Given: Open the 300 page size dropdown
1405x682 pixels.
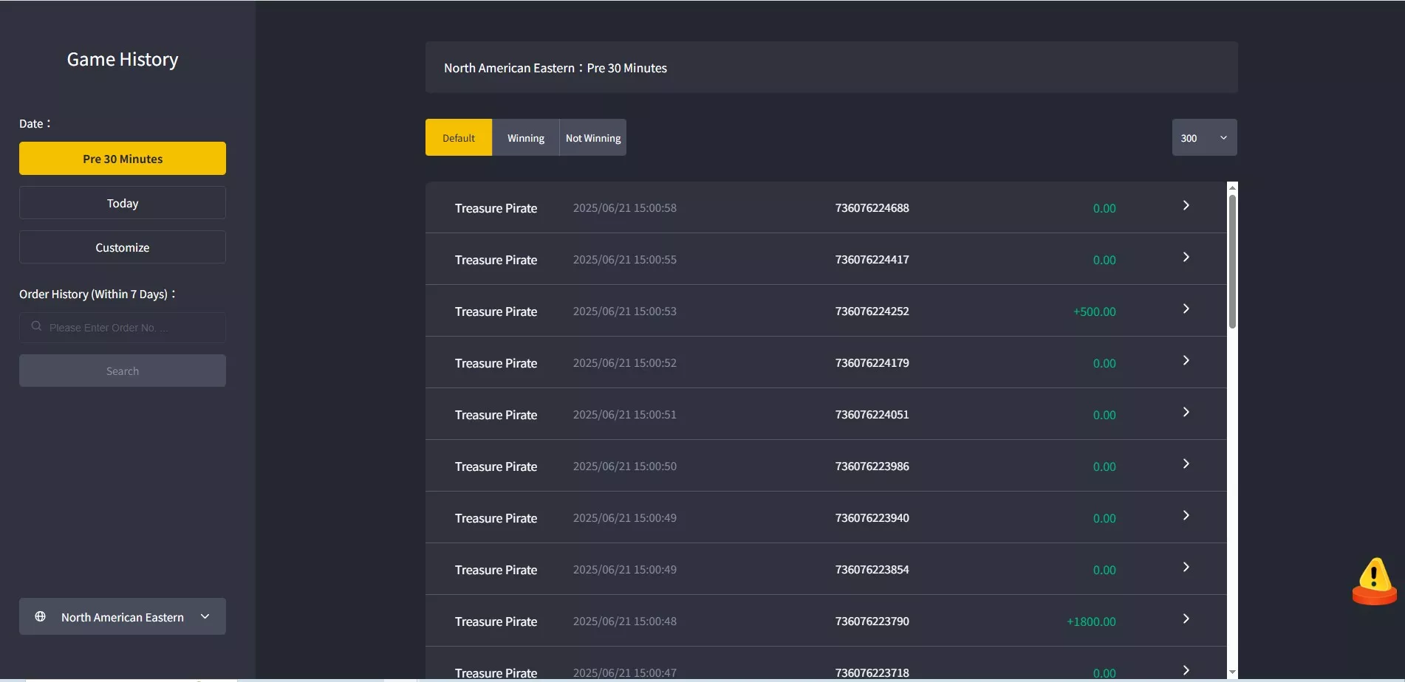Looking at the screenshot, I should 1204,137.
